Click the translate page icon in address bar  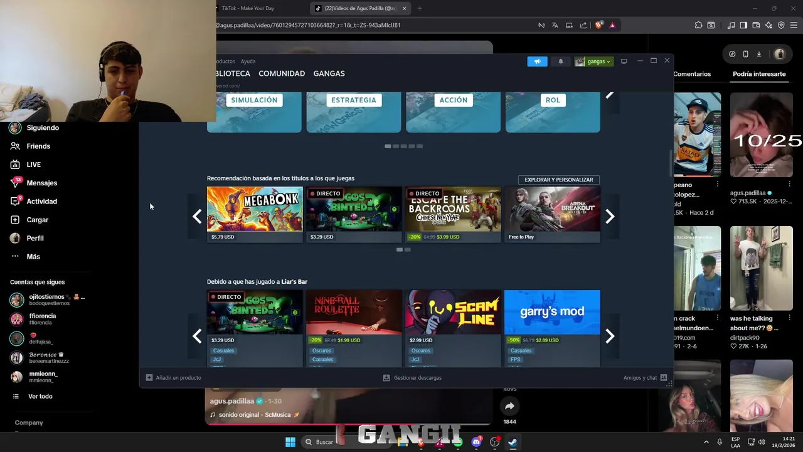[x=555, y=25]
